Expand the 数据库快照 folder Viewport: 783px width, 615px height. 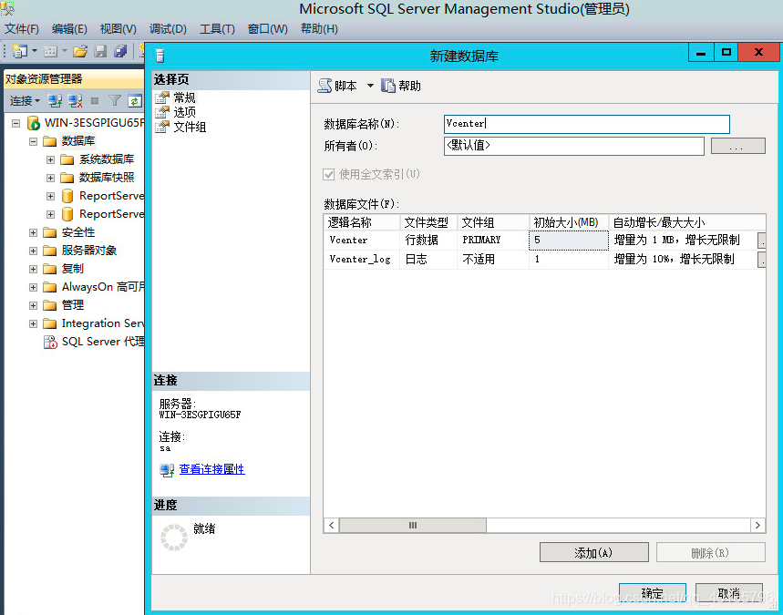pos(50,178)
